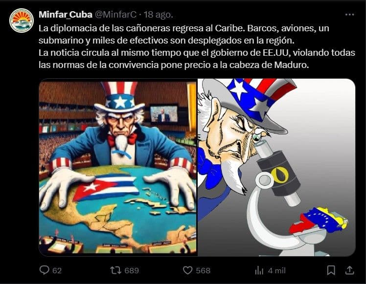This screenshot has height=284, width=366.
Task: Click the 62 replies count
Action: [x=57, y=270]
